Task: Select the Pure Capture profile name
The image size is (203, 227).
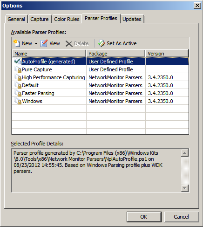Action: coord(37,69)
